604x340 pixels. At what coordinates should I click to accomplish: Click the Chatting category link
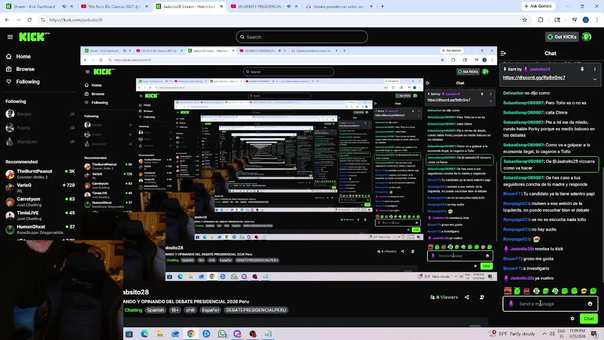(x=133, y=310)
